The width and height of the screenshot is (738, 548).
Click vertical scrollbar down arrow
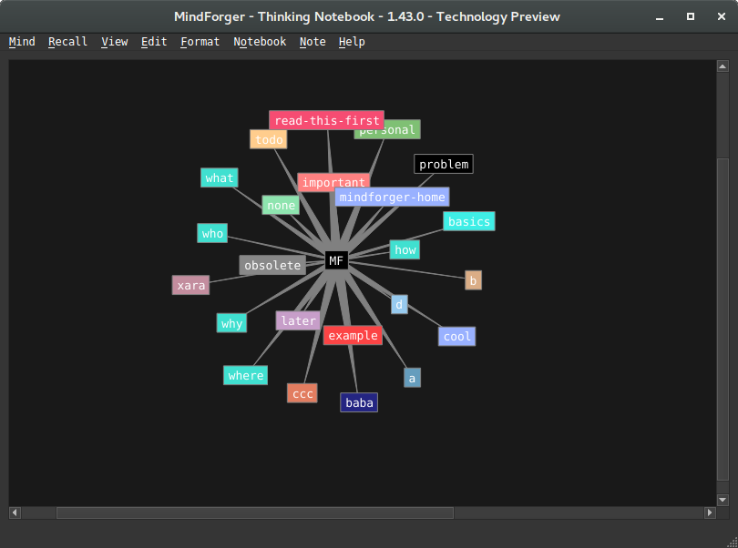[x=723, y=499]
